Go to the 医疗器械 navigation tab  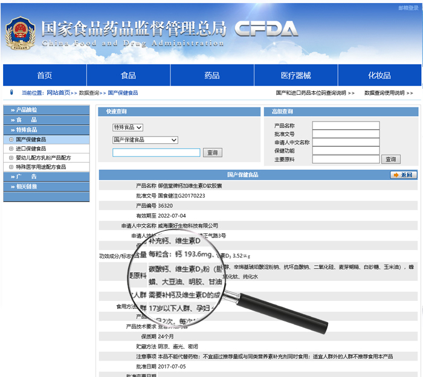click(x=295, y=76)
